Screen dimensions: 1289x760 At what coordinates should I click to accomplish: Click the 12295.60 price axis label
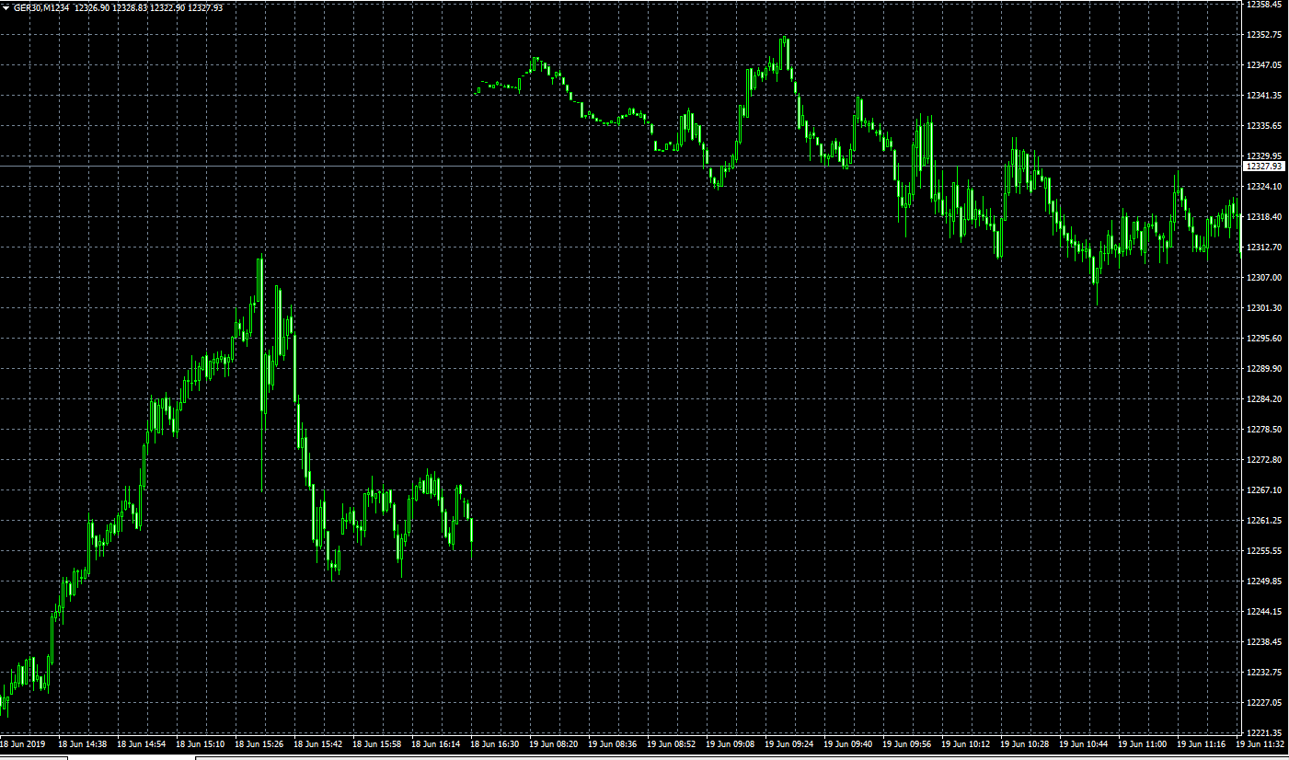pos(1265,339)
